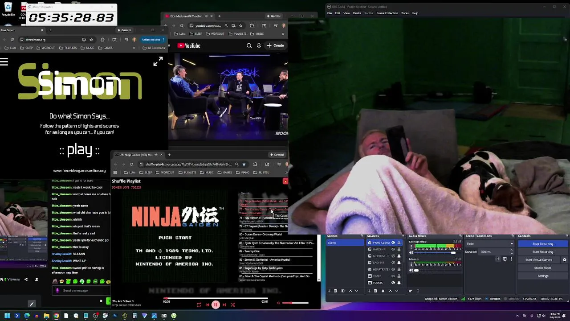Toggle visibility of Video Capture source

point(393,243)
